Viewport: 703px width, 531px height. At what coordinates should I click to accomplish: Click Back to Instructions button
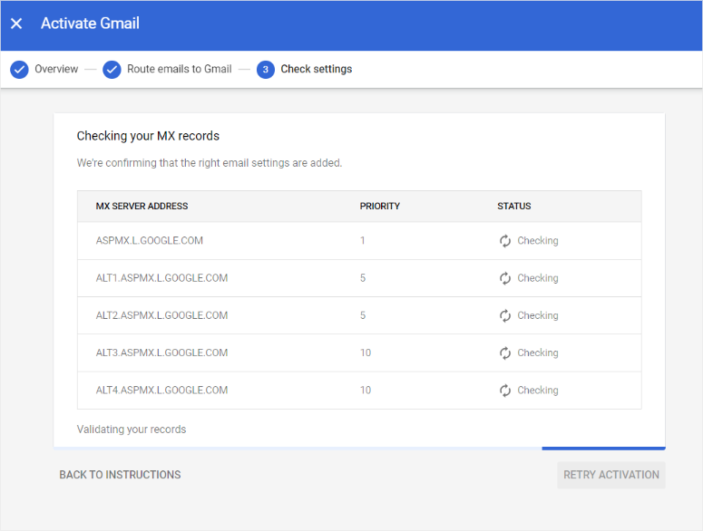(x=120, y=475)
